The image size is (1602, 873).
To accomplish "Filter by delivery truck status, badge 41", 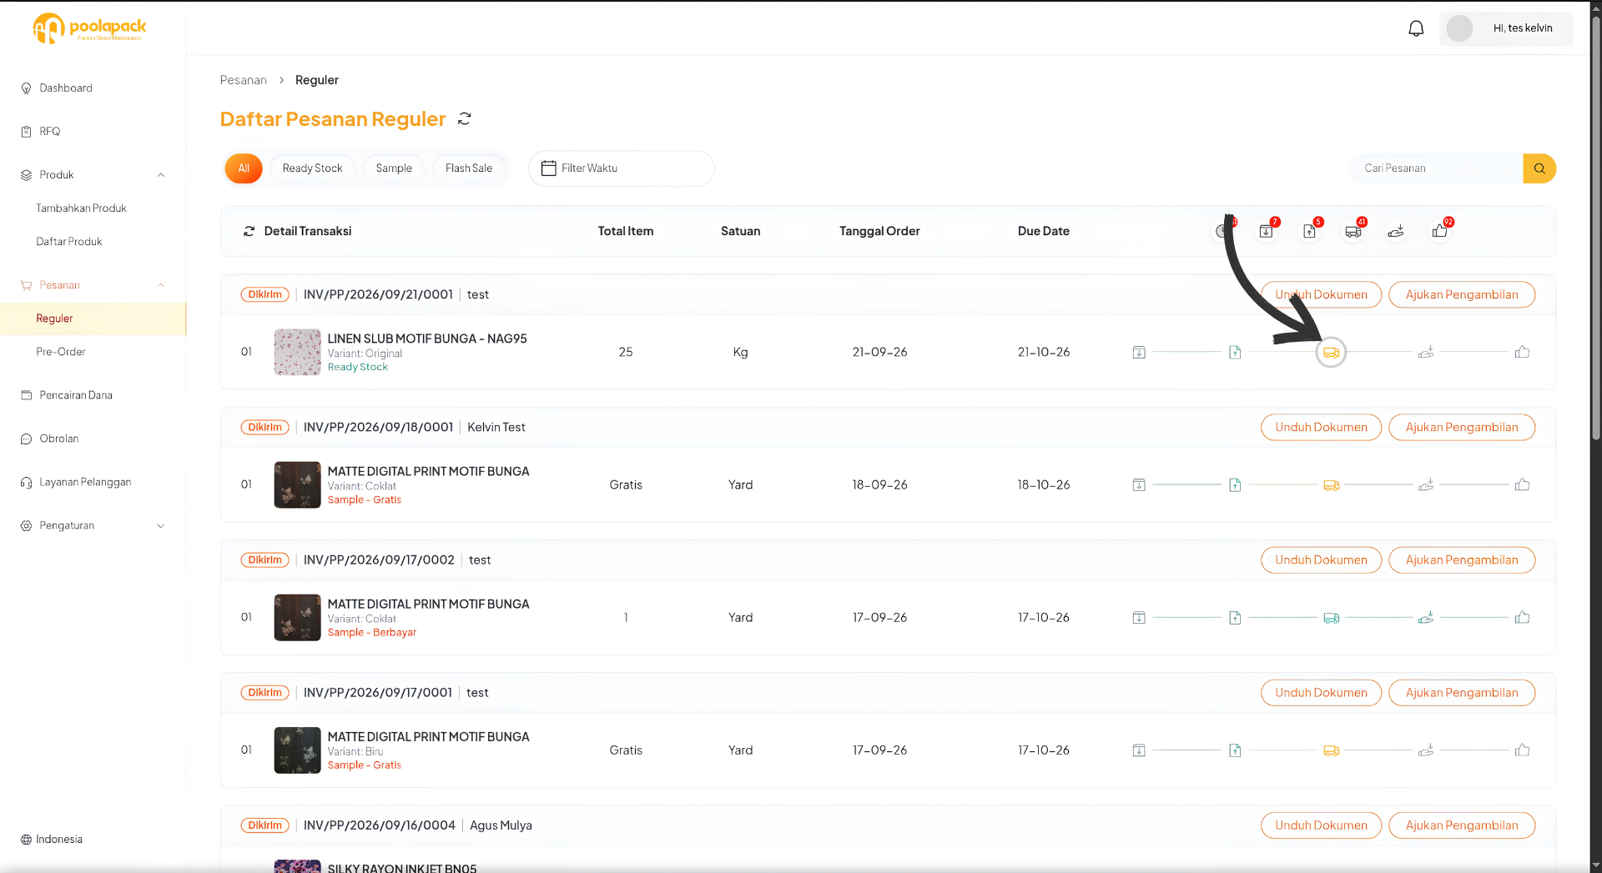I will [1353, 231].
